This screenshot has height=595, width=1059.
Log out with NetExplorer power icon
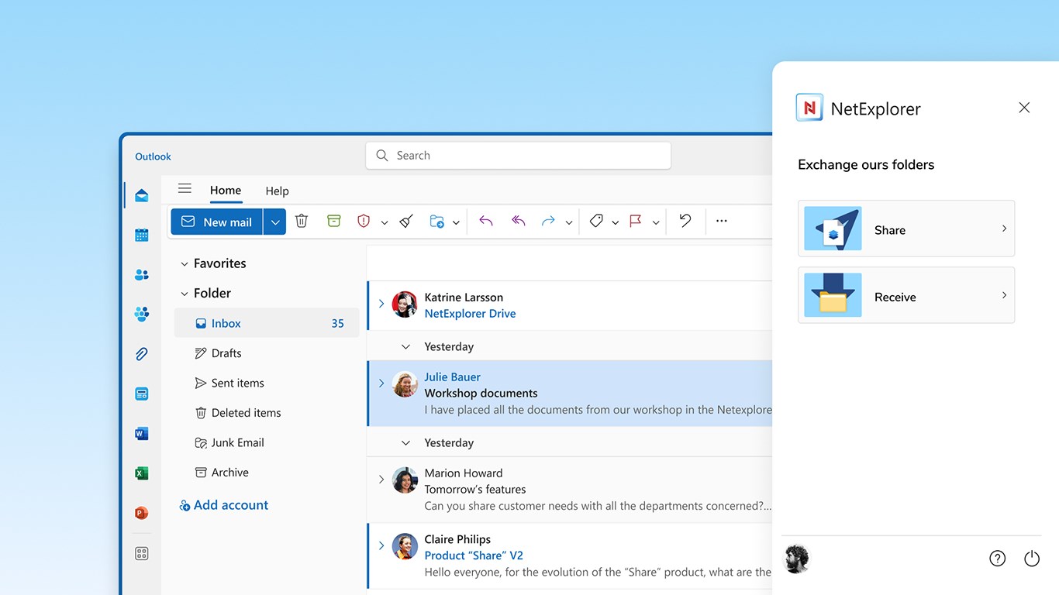coord(1032,559)
